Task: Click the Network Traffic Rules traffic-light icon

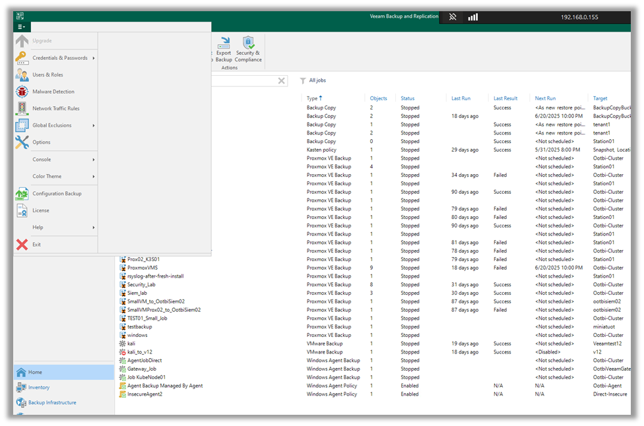Action: pos(20,108)
